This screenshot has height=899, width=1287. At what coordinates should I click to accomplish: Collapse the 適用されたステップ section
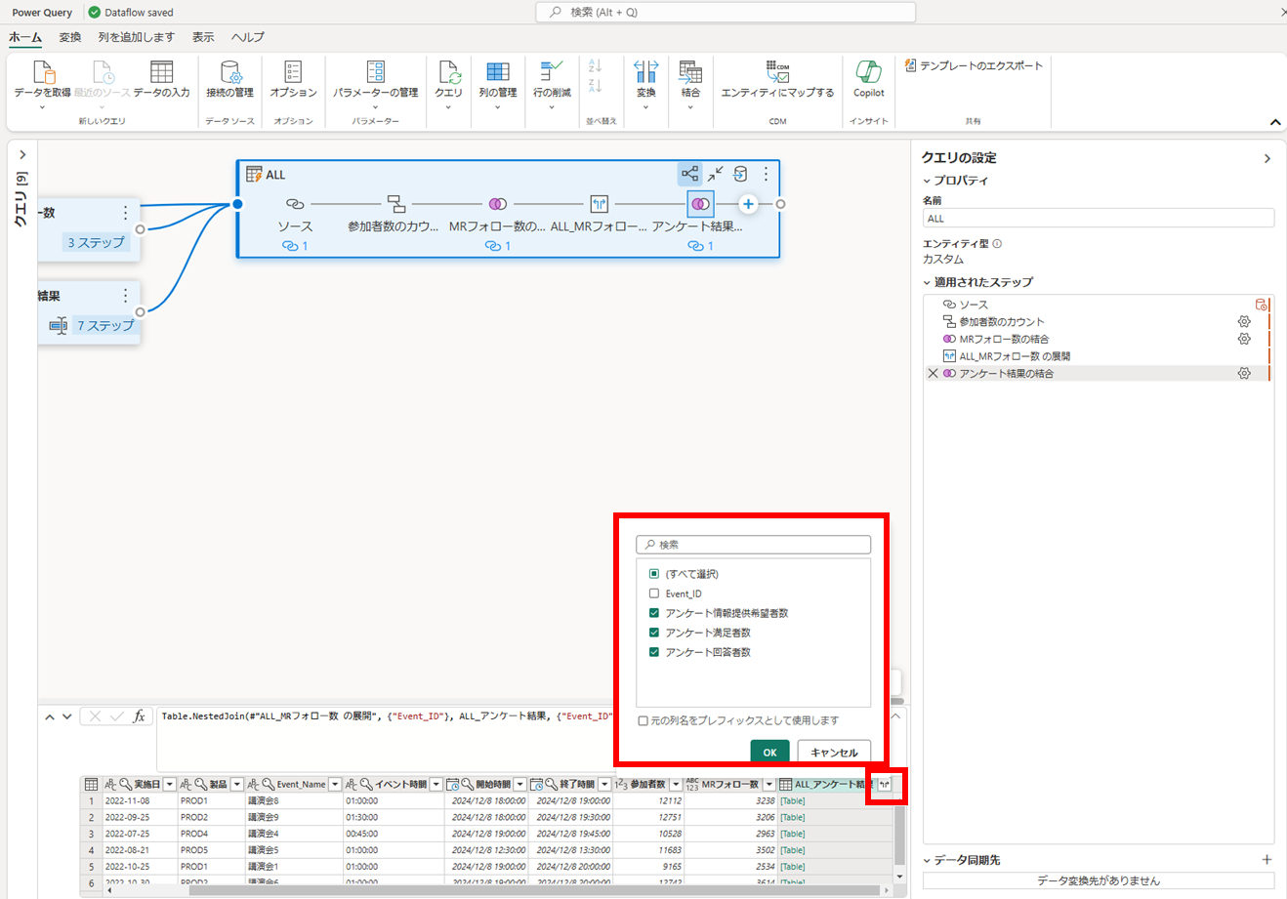pos(927,282)
